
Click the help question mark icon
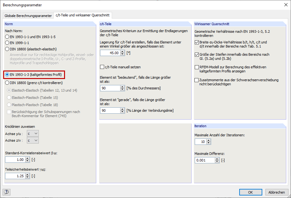point(6,192)
